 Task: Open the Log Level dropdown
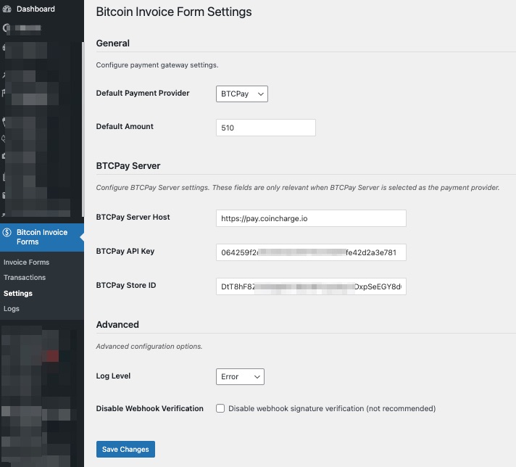(x=239, y=377)
